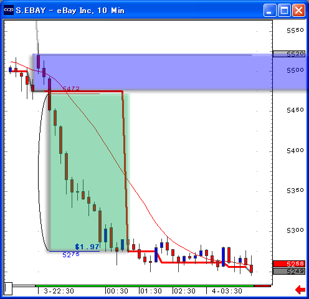Minimize the S.EBAY chart window
Screen dimensions: 309x299
coord(270,10)
